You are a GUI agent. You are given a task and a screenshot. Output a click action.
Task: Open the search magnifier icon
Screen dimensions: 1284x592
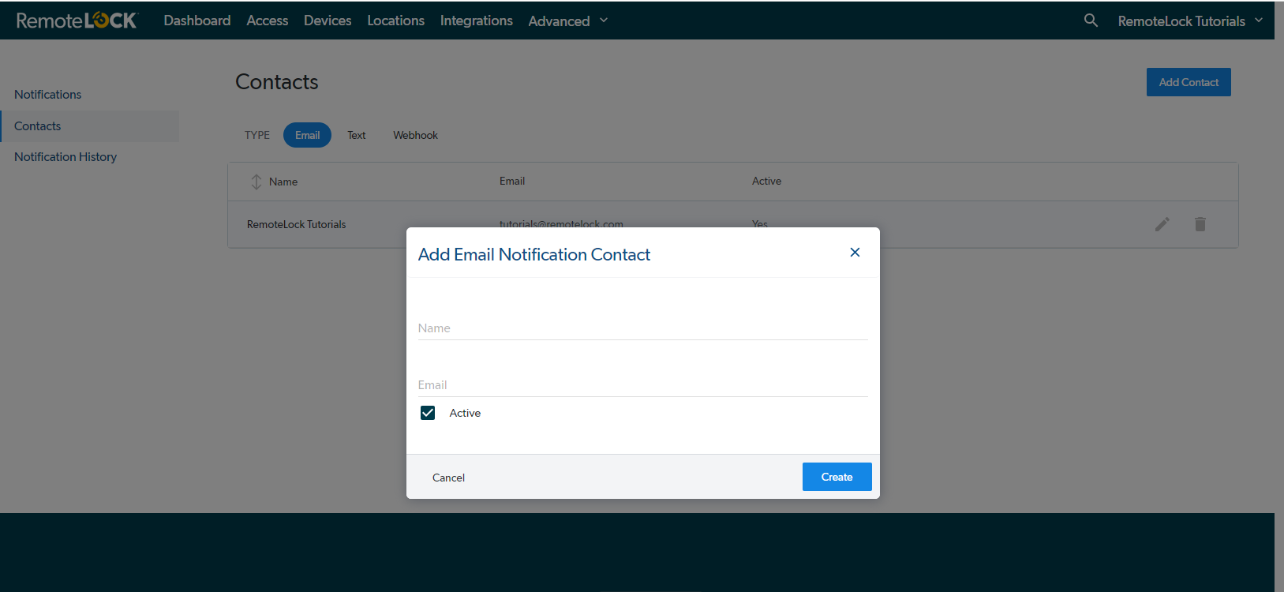[1091, 21]
